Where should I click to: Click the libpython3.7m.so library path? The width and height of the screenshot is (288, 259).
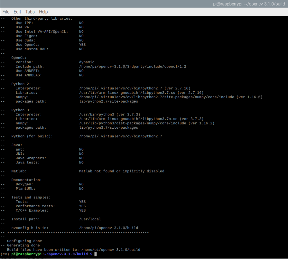(141, 119)
